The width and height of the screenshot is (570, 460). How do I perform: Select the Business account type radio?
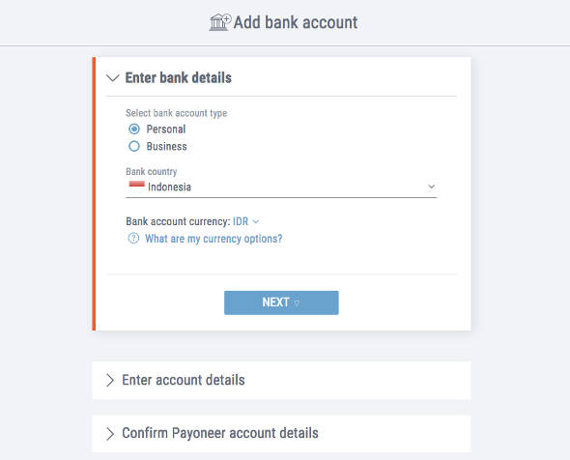coord(134,146)
